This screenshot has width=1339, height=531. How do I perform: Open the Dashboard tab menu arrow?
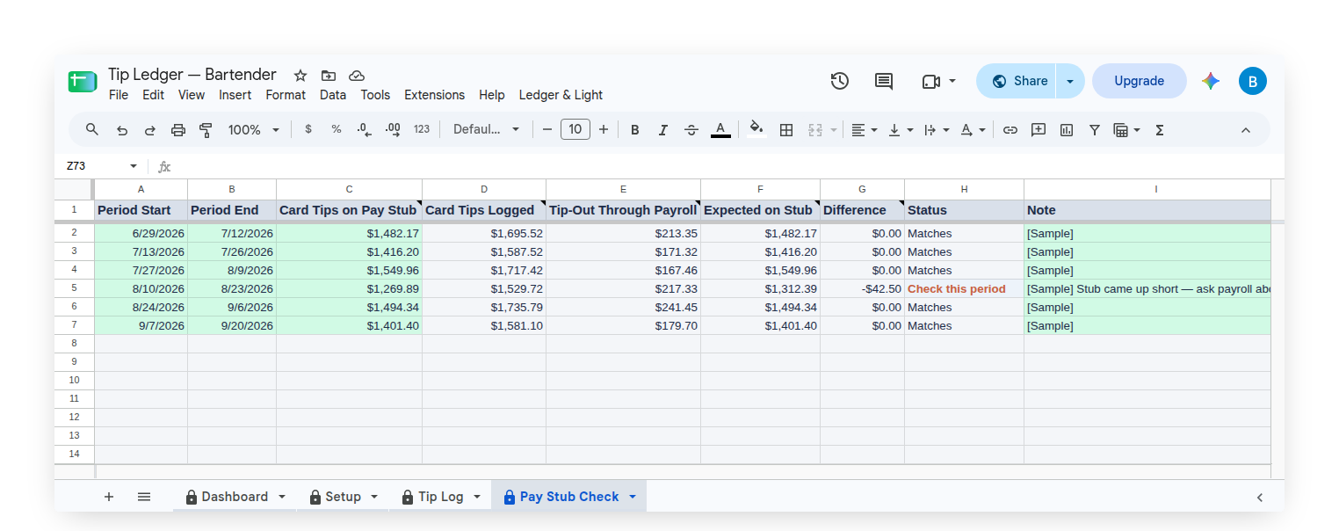[282, 497]
